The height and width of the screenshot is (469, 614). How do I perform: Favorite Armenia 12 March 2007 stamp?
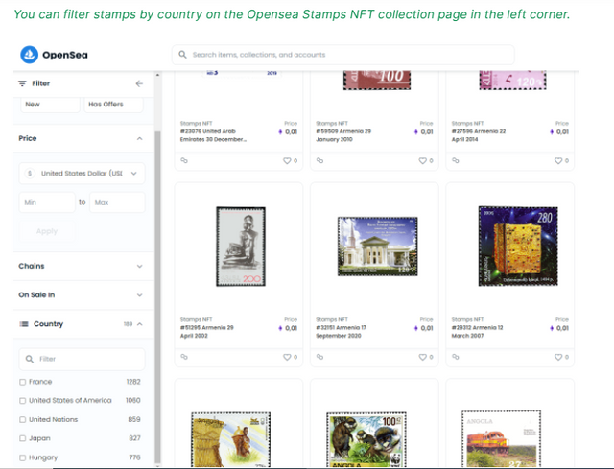tap(558, 357)
